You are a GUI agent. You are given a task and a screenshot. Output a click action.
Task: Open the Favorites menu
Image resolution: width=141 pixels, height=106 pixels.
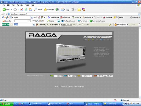(20, 5)
